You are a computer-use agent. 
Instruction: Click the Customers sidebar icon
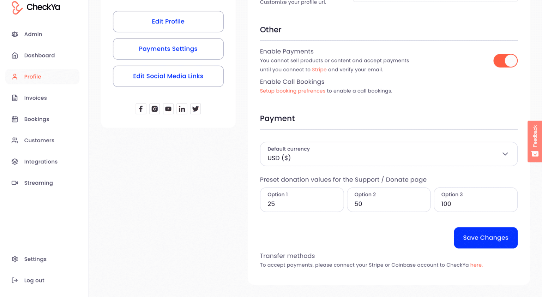click(15, 140)
